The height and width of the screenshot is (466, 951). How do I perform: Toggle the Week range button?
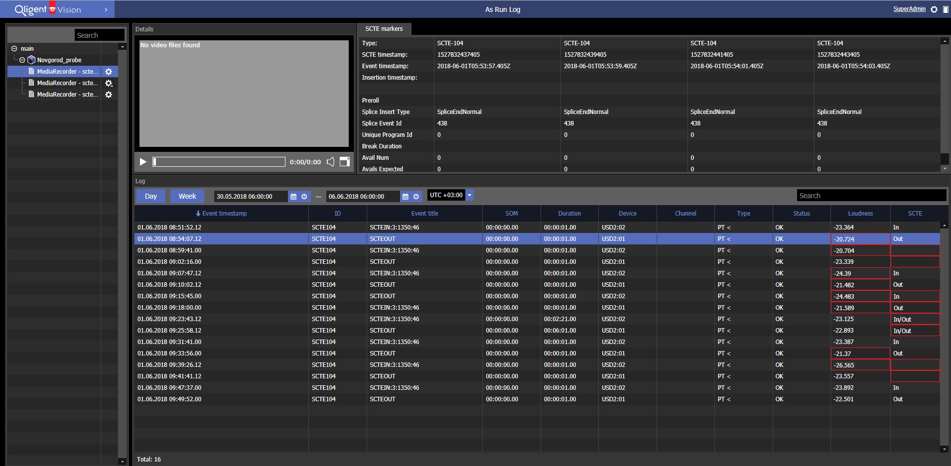point(187,196)
